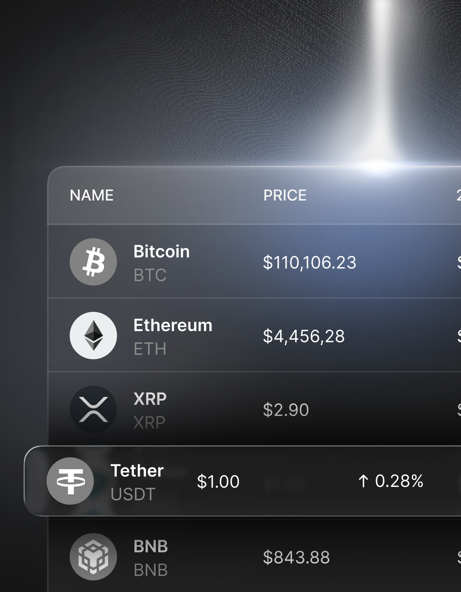This screenshot has width=461, height=592.
Task: Click the BNB price $843.88
Action: [296, 557]
